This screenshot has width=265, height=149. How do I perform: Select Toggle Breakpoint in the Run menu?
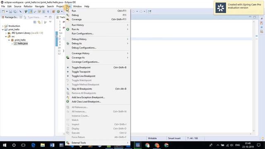[98, 67]
